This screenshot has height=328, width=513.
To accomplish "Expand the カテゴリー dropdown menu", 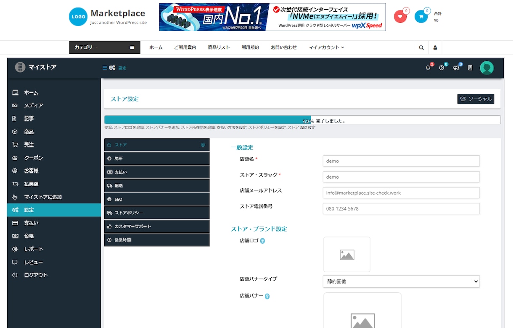I will coord(104,47).
